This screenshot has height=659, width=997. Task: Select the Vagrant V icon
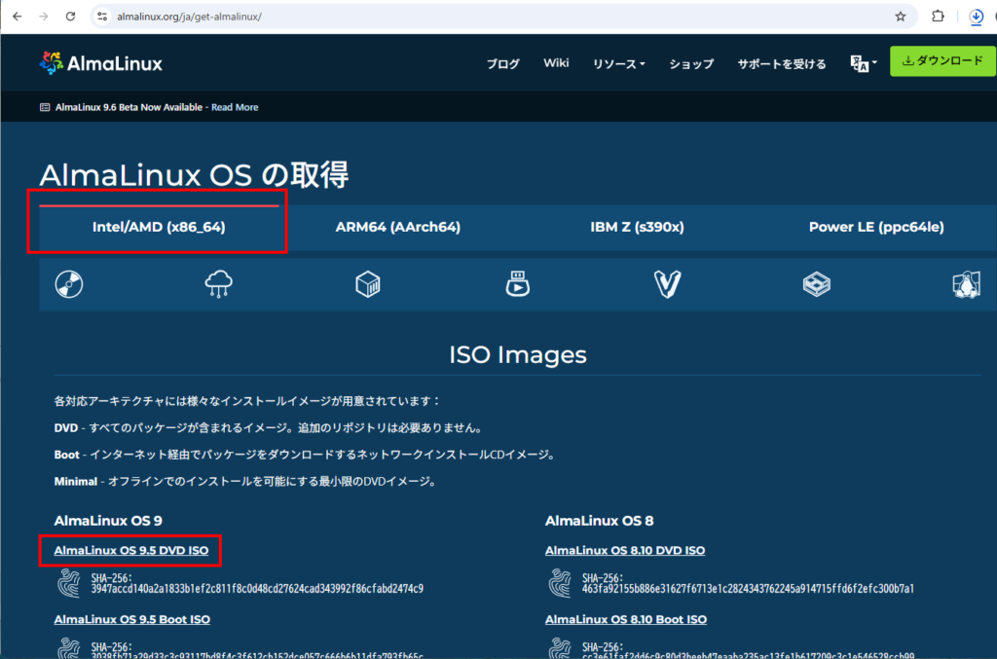pos(667,284)
